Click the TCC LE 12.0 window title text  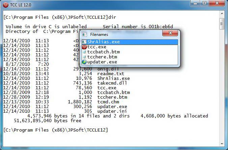21,5
